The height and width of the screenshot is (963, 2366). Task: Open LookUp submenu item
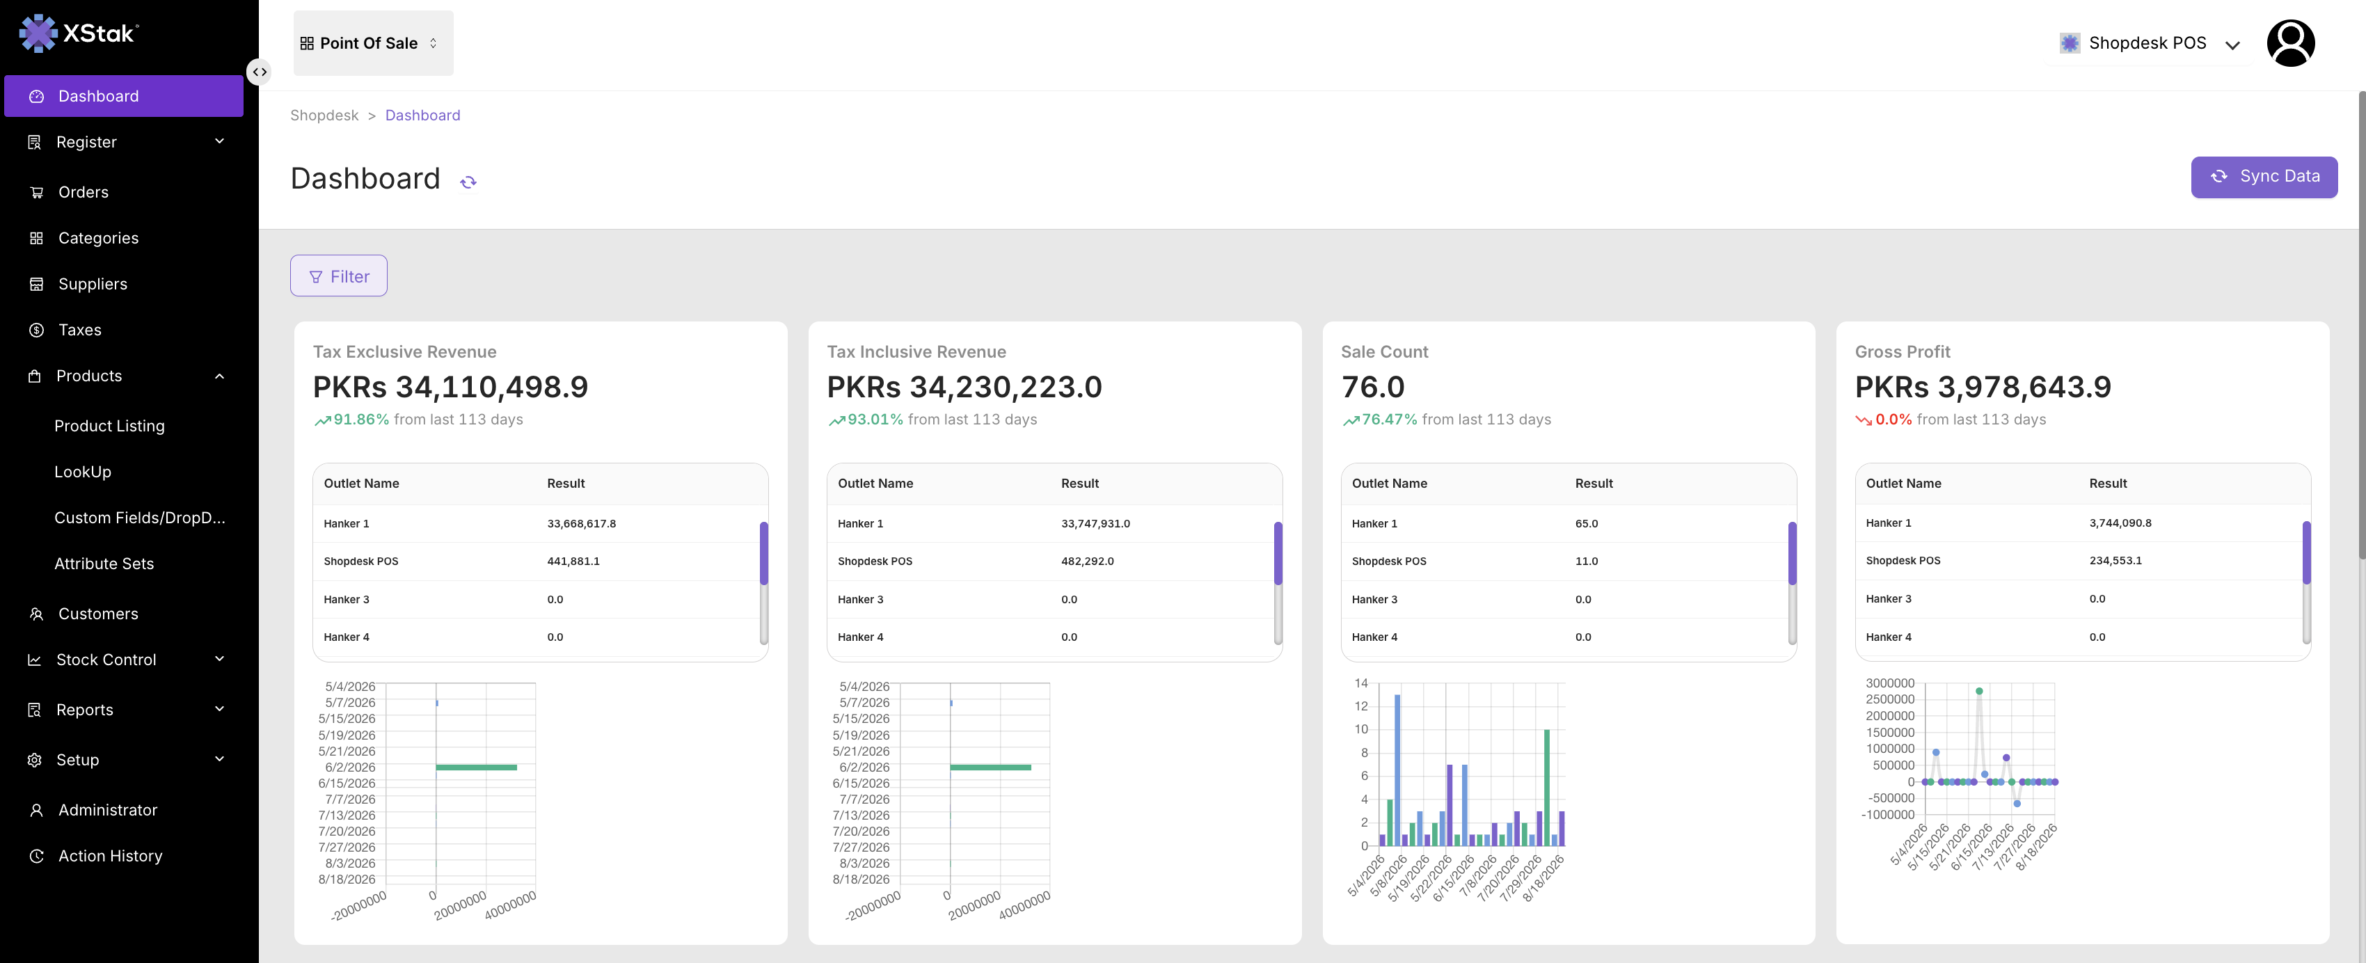click(x=83, y=472)
